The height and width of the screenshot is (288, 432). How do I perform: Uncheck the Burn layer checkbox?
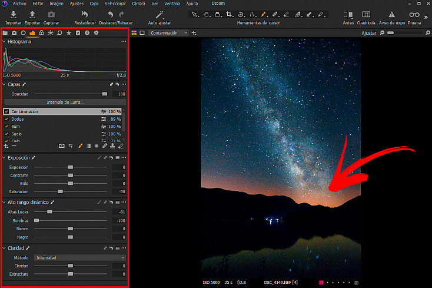[6, 127]
